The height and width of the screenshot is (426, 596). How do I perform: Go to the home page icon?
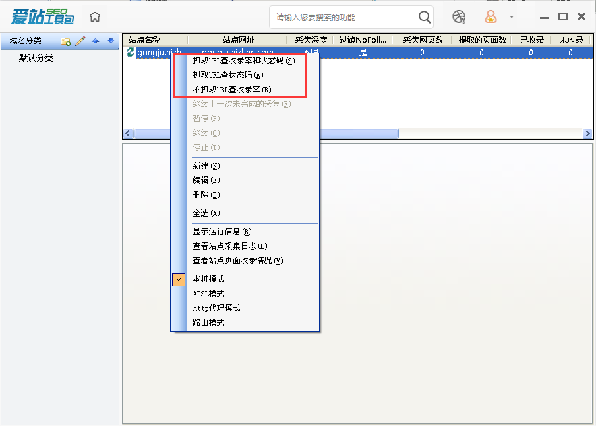coord(95,16)
